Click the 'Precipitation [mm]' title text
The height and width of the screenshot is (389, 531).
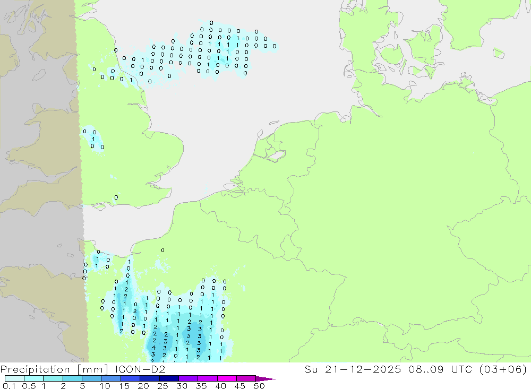pos(54,369)
